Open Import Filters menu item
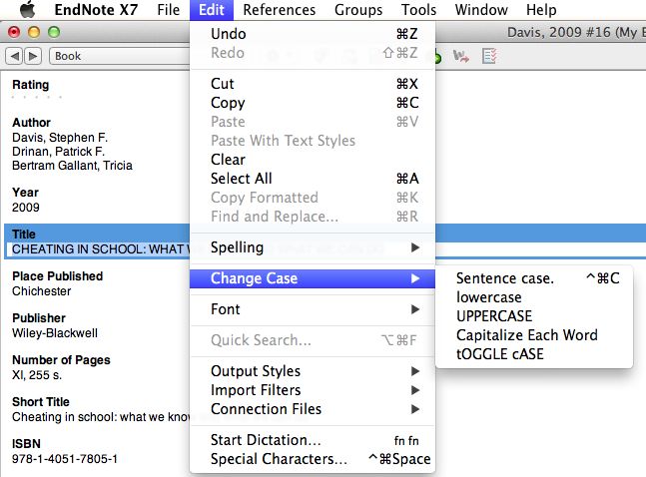The height and width of the screenshot is (477, 646). click(313, 390)
